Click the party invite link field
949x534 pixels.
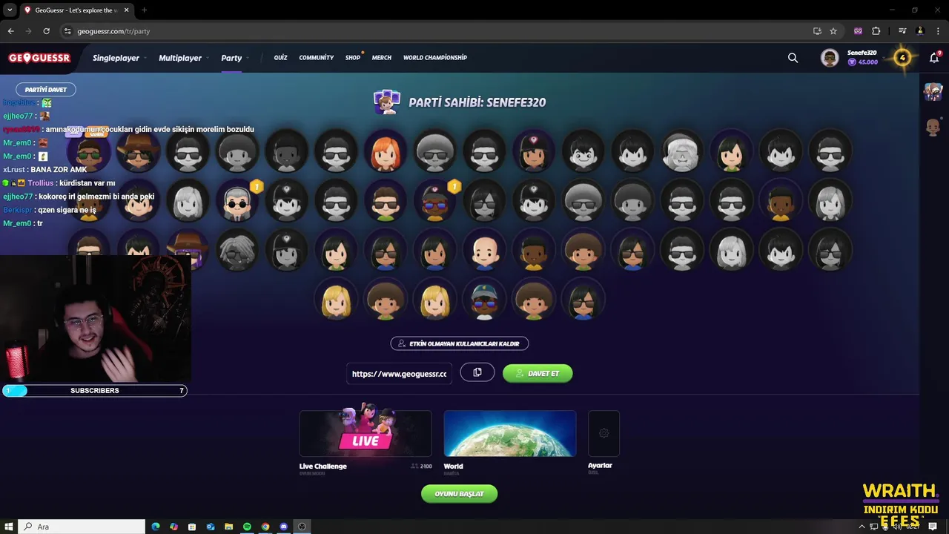(399, 373)
